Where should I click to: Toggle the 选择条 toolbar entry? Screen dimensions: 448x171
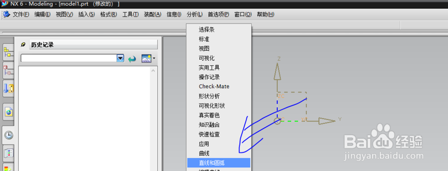tap(219, 29)
